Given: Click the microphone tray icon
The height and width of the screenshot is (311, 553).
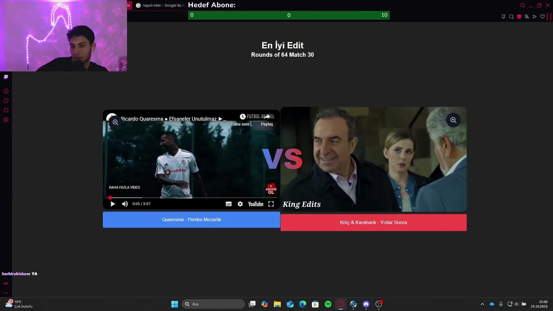Looking at the screenshot, I should (x=501, y=304).
